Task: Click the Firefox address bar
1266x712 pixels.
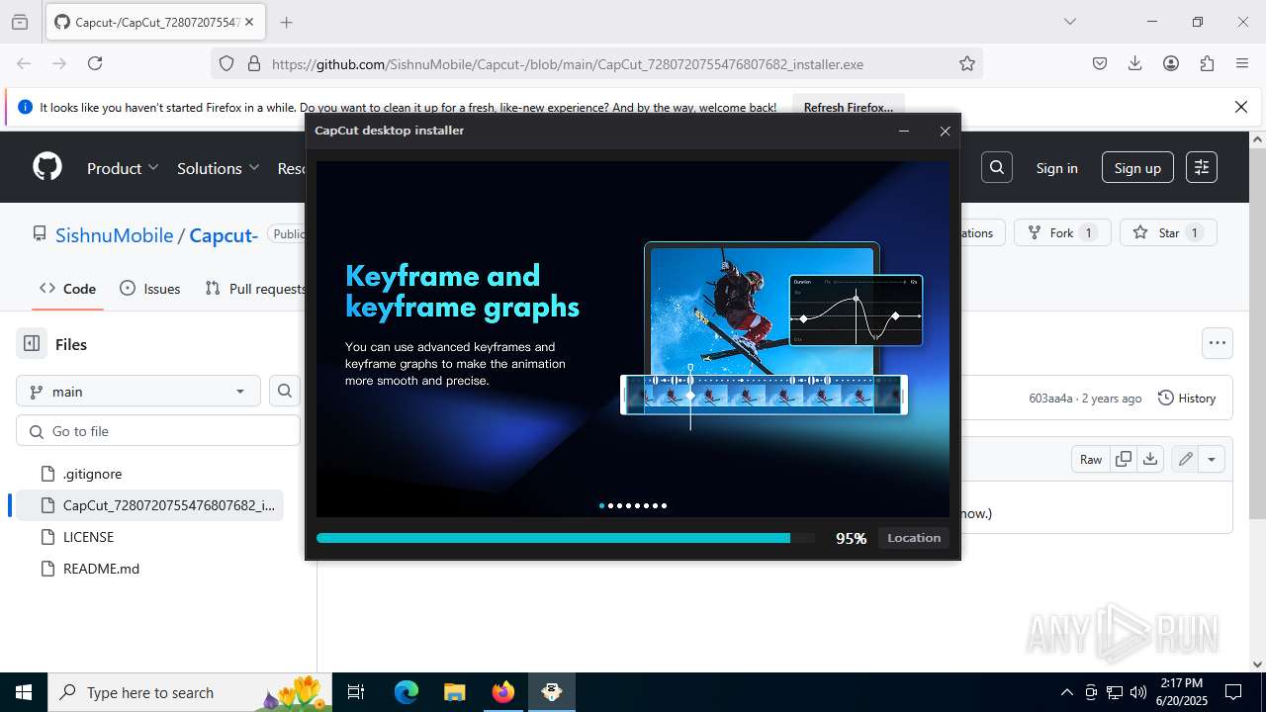Action: [597, 63]
